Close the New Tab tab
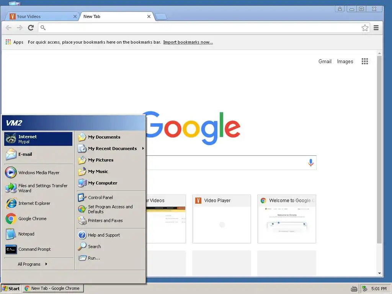This screenshot has height=294, width=392. coord(149,16)
